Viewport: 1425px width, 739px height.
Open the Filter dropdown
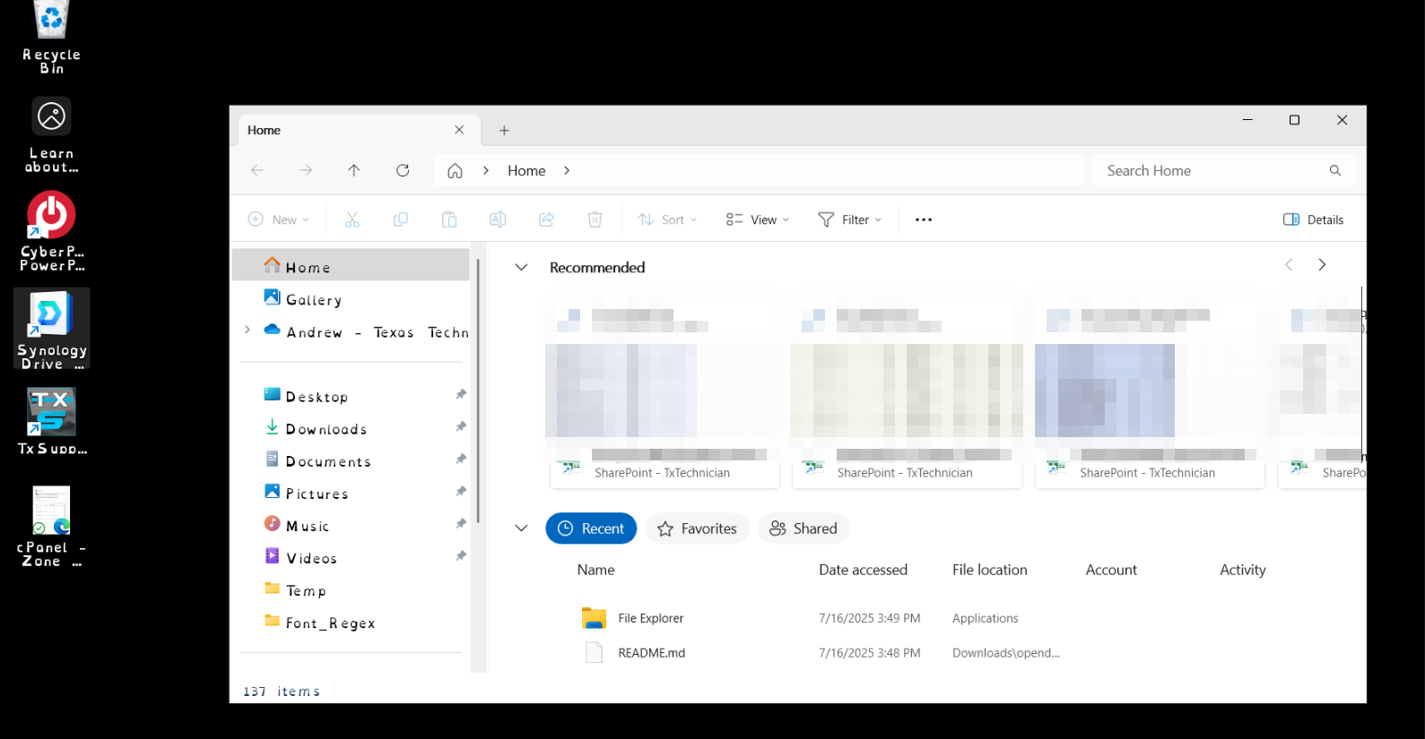click(850, 219)
